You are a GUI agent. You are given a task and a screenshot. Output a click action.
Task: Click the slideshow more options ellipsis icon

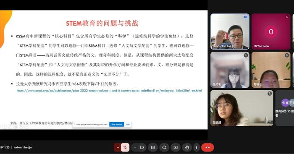click(x=27, y=127)
